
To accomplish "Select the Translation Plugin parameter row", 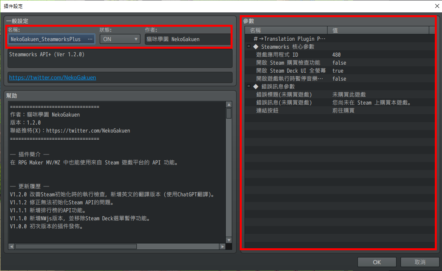I will [339, 39].
